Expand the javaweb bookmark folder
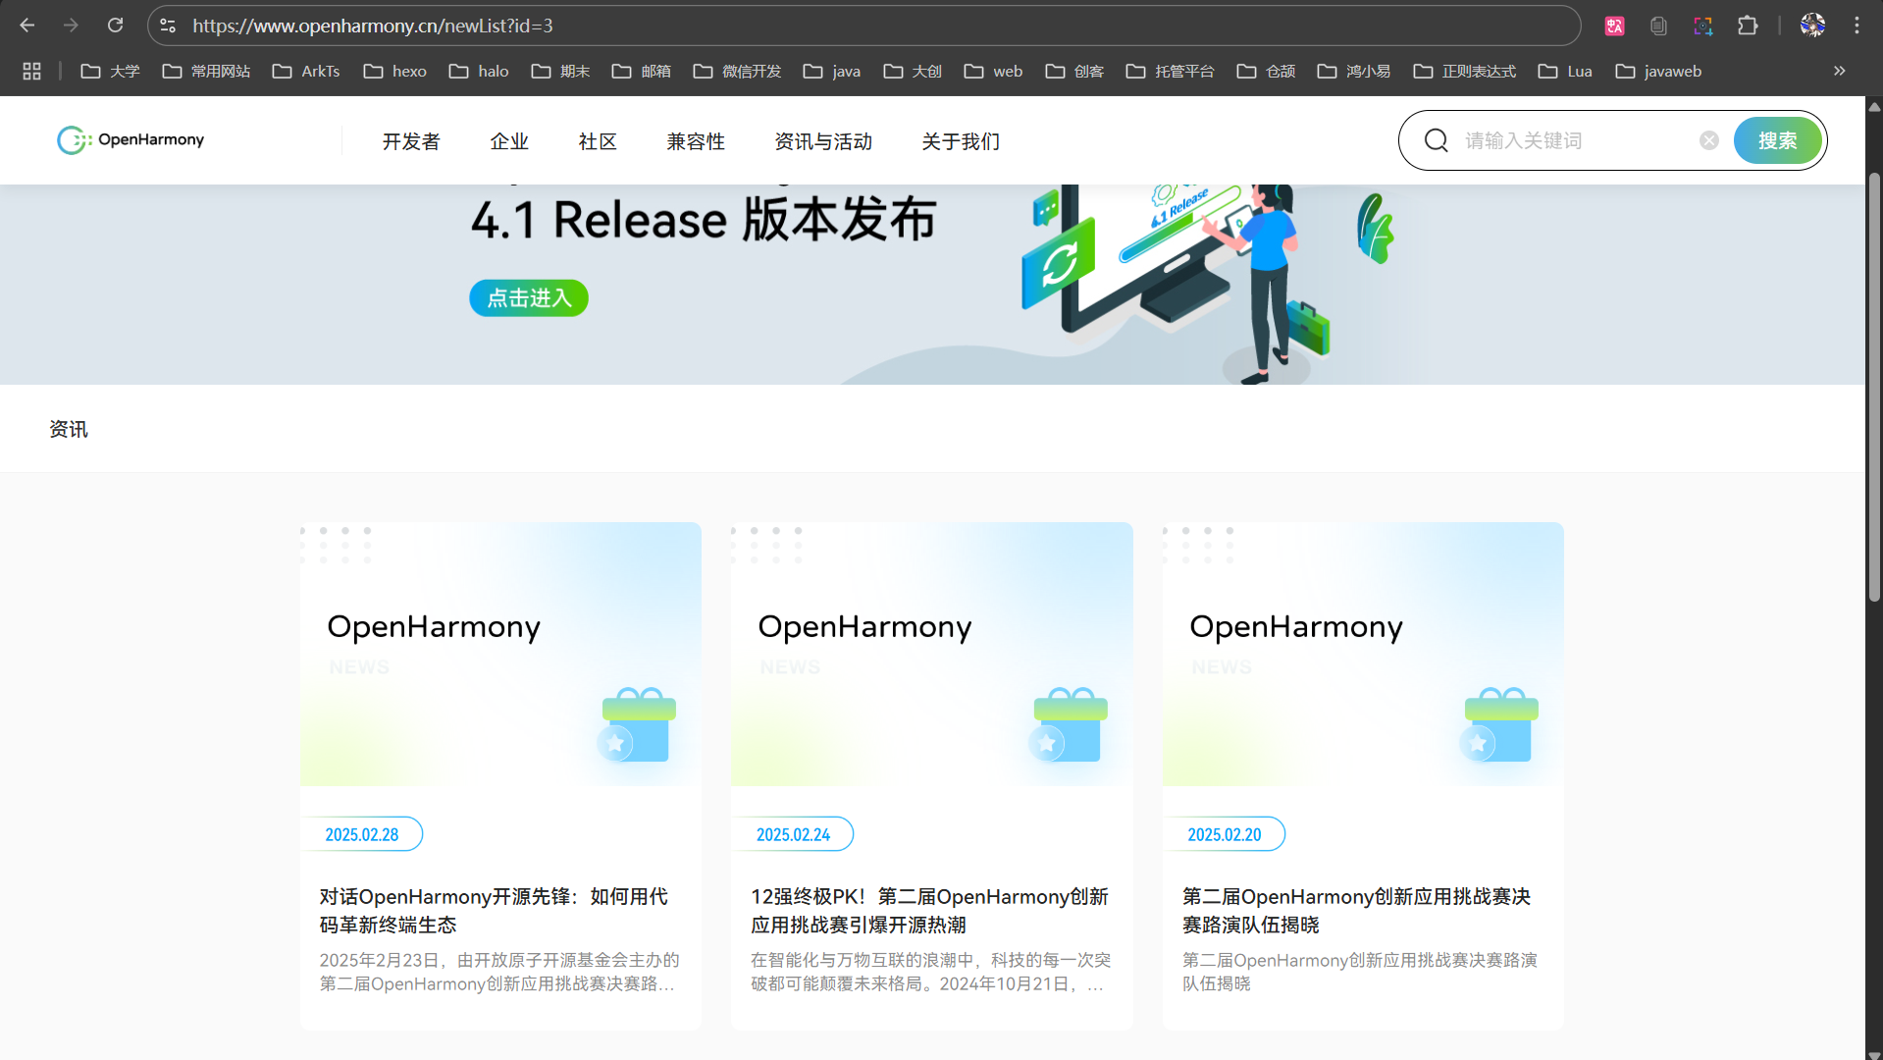The width and height of the screenshot is (1883, 1060). 1658,71
